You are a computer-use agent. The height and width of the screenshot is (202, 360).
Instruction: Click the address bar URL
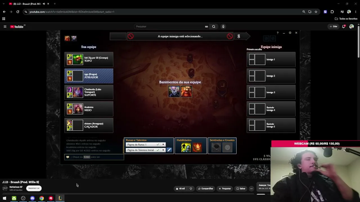tap(72, 12)
